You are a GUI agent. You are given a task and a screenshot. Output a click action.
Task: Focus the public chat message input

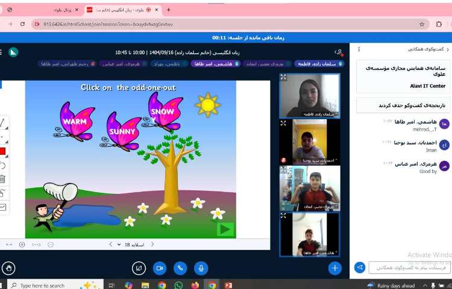point(409,268)
